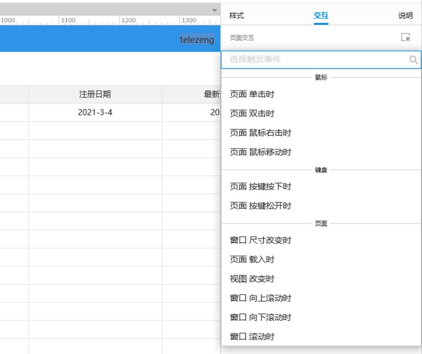Select 窗口 尺寸改变时 event
422x354 pixels.
tap(321, 240)
